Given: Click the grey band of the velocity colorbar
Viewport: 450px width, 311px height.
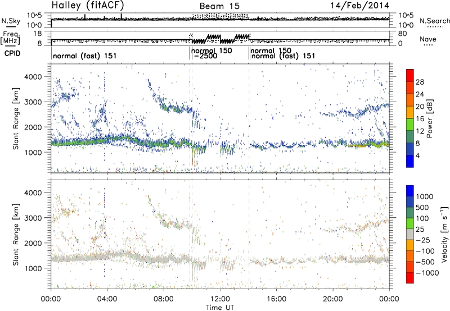Looking at the screenshot, I should [x=410, y=235].
